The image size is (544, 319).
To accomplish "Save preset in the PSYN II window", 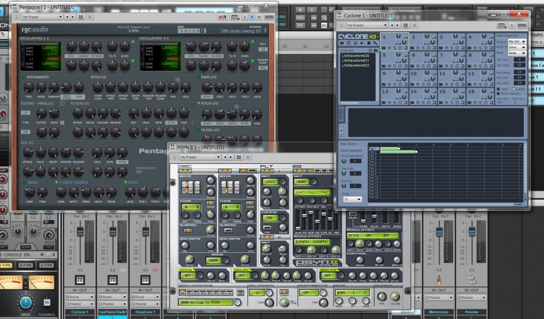I will [x=239, y=157].
